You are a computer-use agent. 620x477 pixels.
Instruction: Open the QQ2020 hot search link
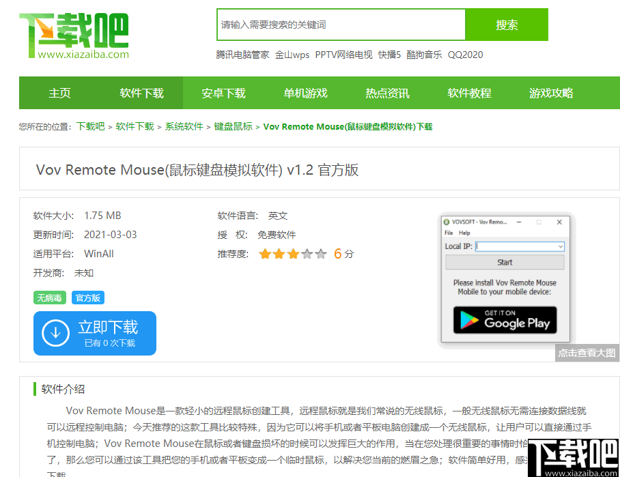coord(466,55)
